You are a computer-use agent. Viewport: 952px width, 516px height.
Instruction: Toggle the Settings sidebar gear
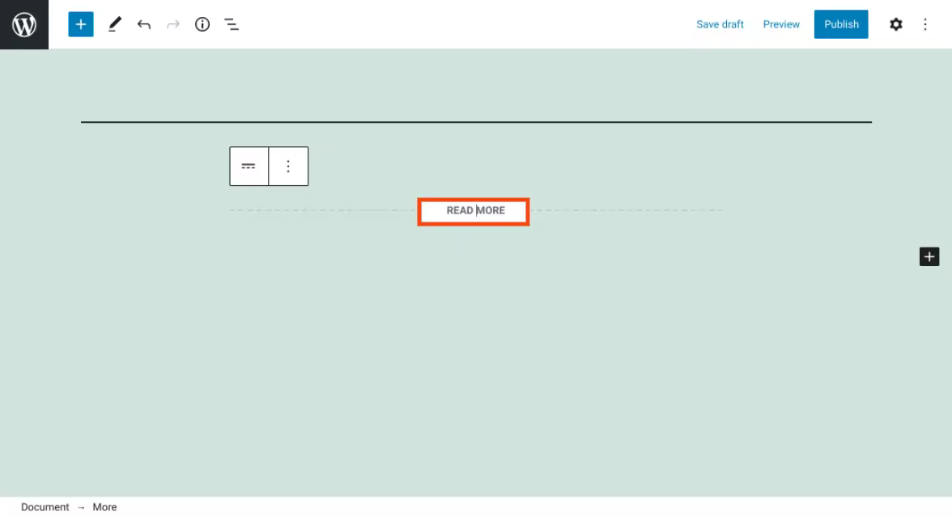(895, 24)
